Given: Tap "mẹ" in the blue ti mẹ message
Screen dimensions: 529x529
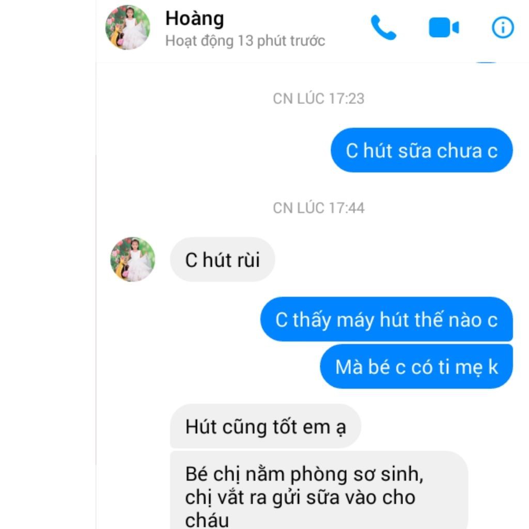Looking at the screenshot, I should point(469,368).
